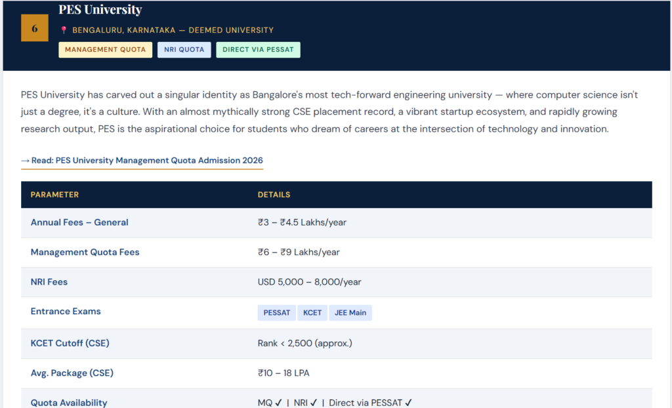Click the PESSAT entrance exam chip
672x408 pixels.
pyautogui.click(x=276, y=312)
